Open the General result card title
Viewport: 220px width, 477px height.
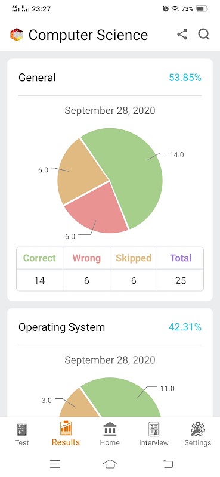click(37, 78)
